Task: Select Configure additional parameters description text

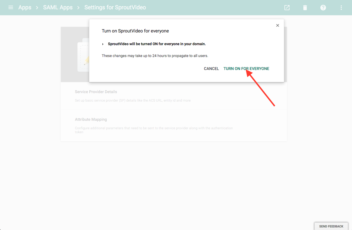Action: pyautogui.click(x=154, y=130)
